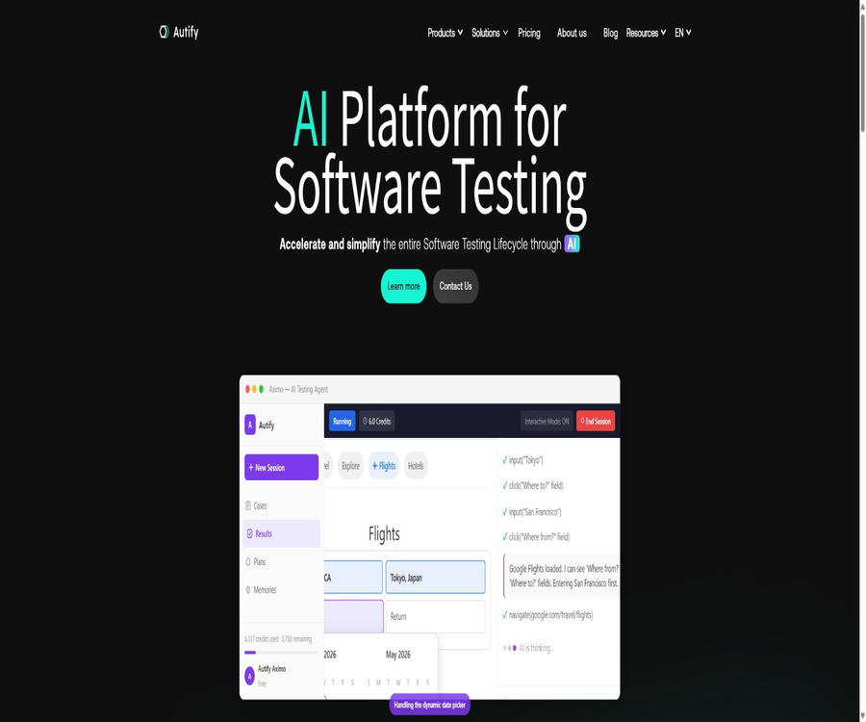Screen dimensions: 866x722
Task: Open Plans in the Aximo sidebar
Action: [281, 562]
